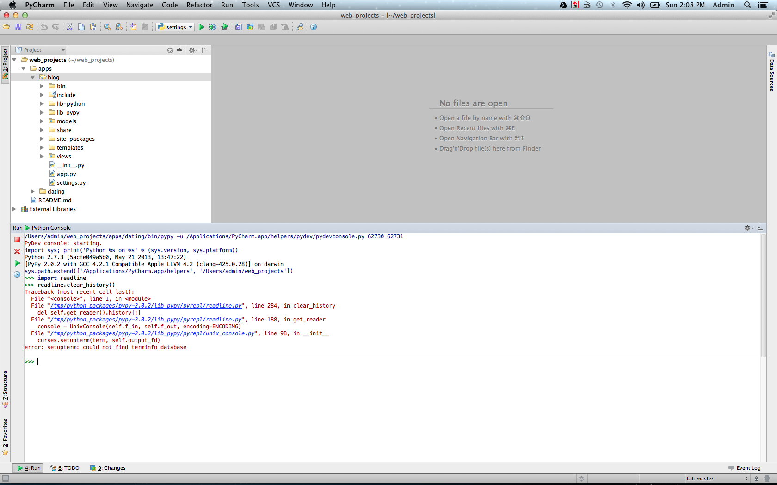777x485 pixels.
Task: Click the Cut icon in the toolbar
Action: (69, 27)
